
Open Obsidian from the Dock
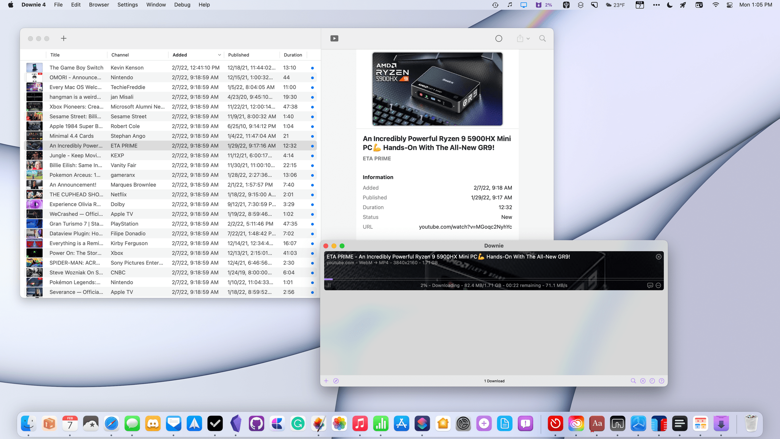click(x=236, y=423)
